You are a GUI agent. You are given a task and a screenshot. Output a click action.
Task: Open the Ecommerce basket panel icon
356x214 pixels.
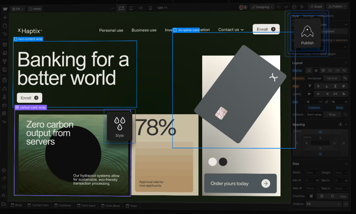[x=4, y=105]
